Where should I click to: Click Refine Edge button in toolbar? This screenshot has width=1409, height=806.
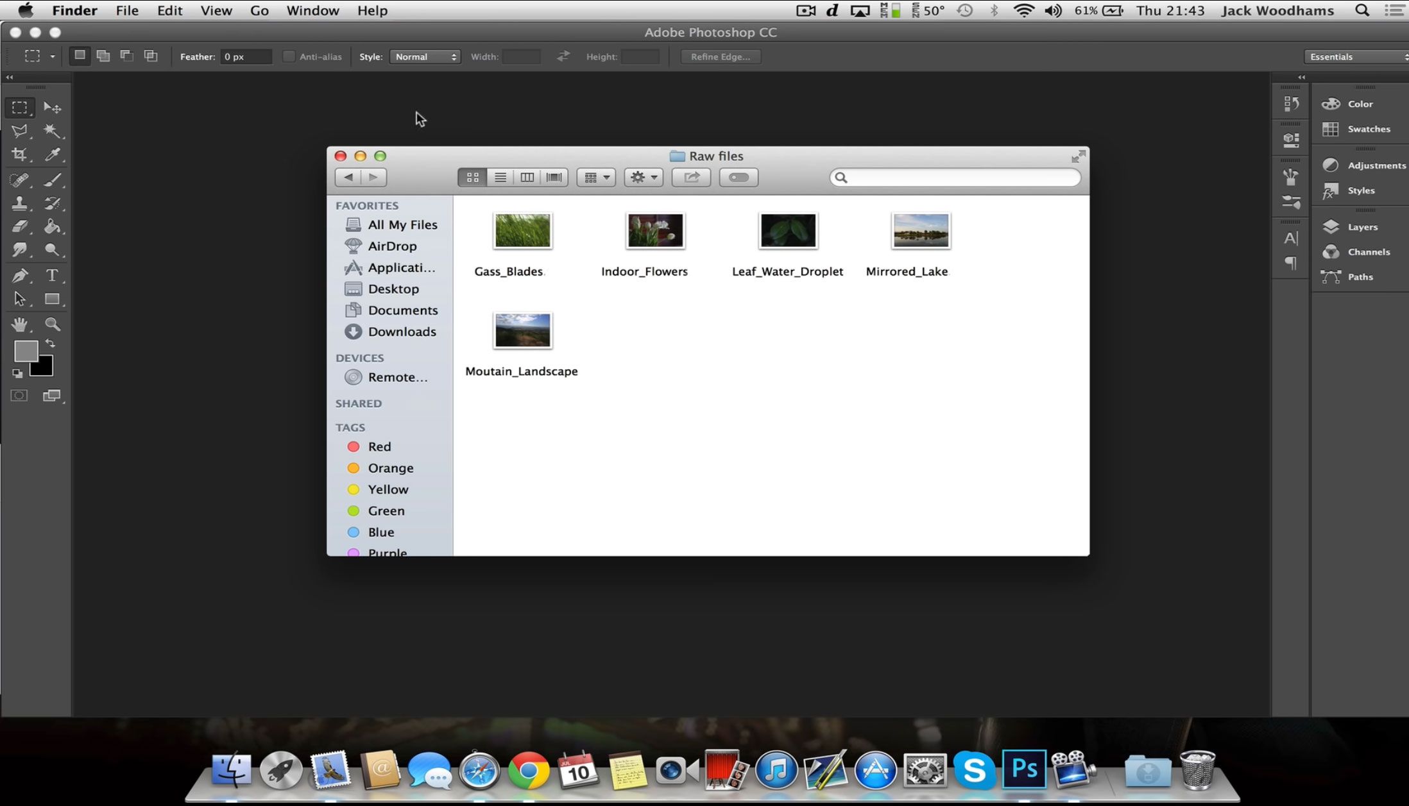[721, 56]
